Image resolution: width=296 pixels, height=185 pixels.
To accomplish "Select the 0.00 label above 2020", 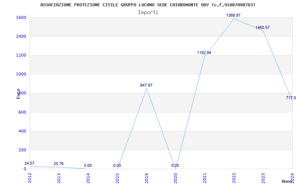I will [175, 166].
